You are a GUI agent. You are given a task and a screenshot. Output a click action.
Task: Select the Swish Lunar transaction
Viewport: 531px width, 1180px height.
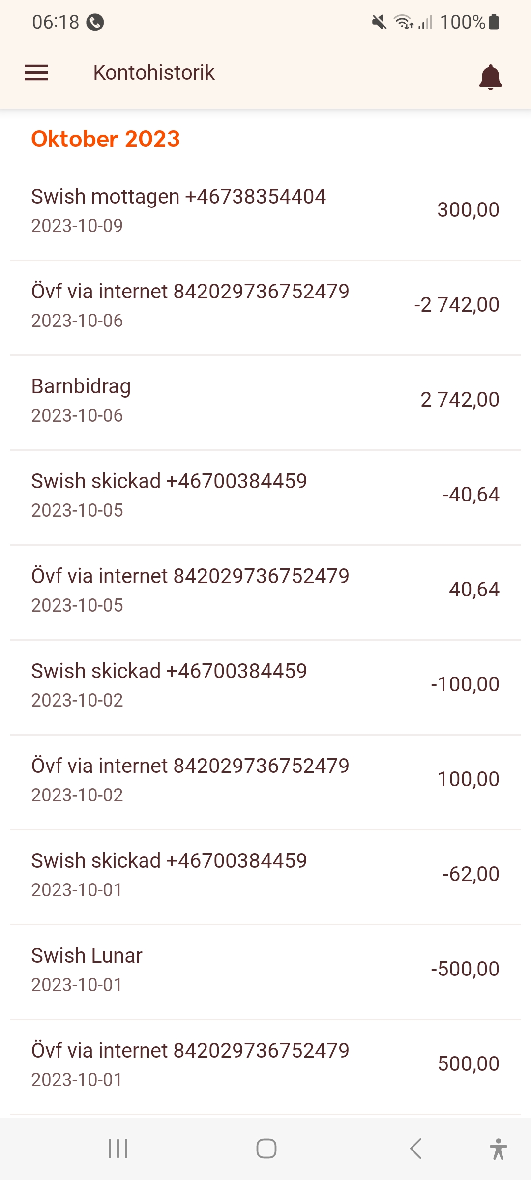(x=265, y=970)
